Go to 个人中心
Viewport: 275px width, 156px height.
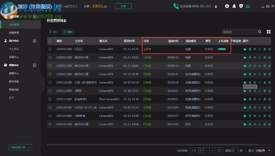(x=14, y=49)
